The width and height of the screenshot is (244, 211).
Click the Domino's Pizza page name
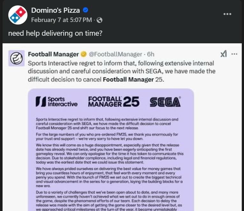point(55,11)
